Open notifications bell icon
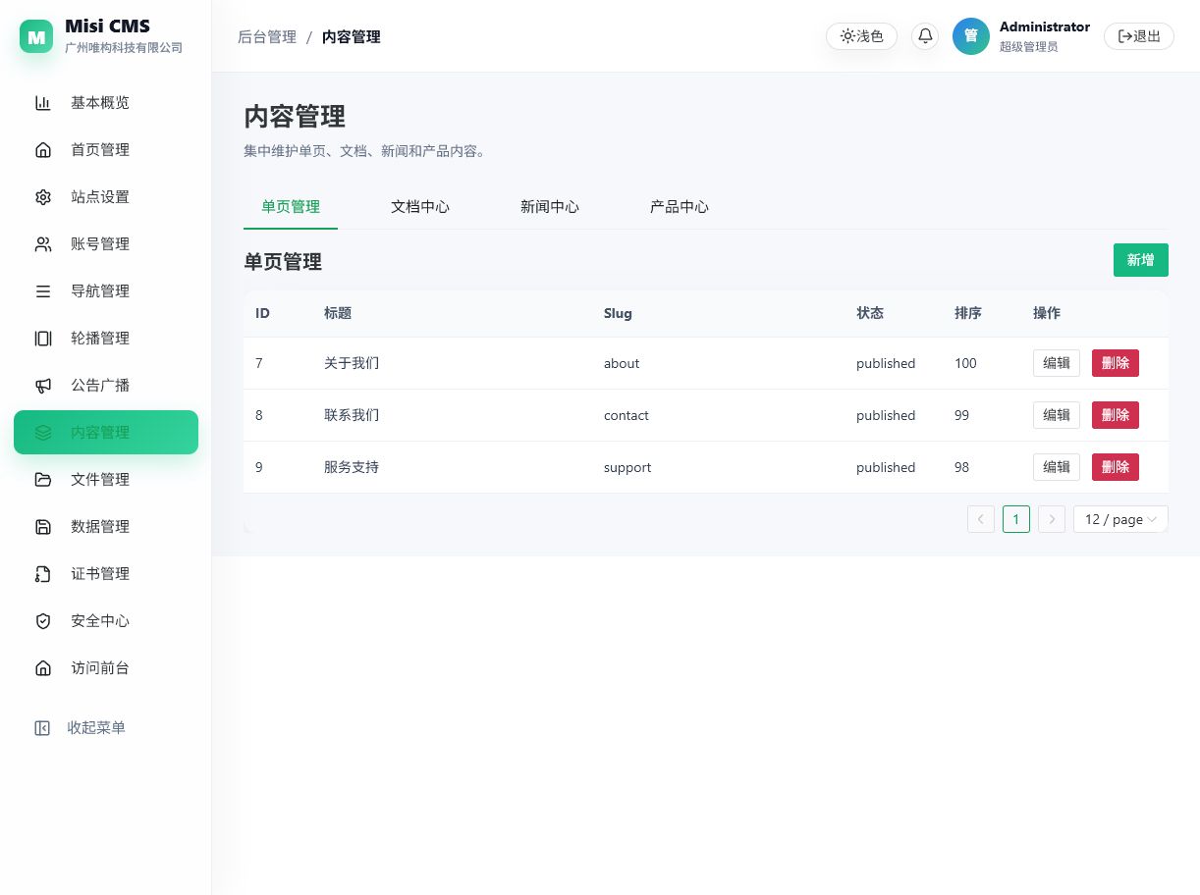 (925, 36)
